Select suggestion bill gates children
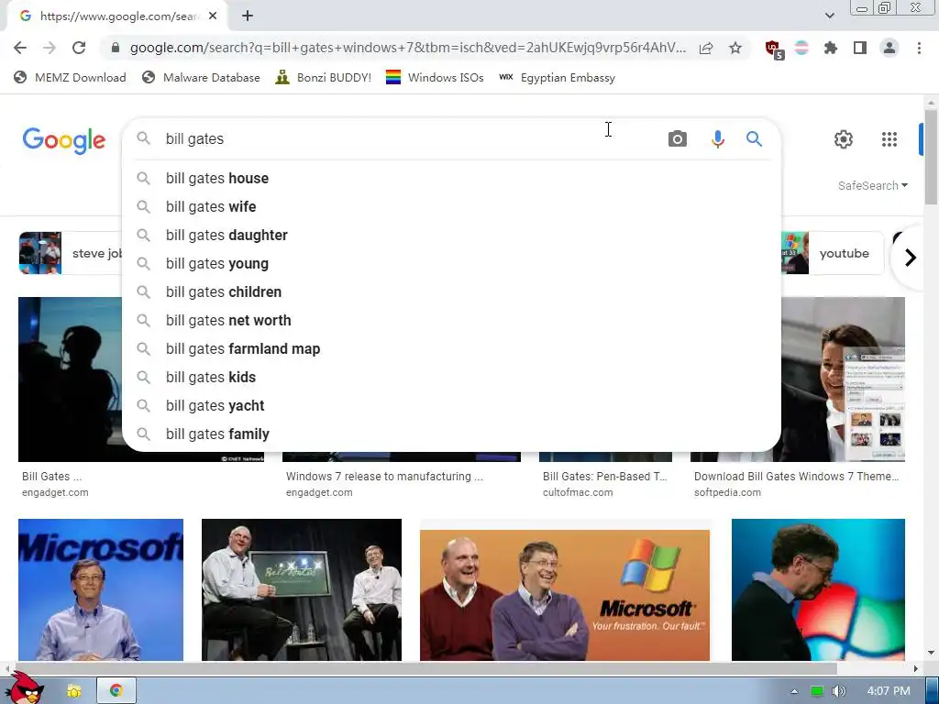939x704 pixels. click(451, 292)
